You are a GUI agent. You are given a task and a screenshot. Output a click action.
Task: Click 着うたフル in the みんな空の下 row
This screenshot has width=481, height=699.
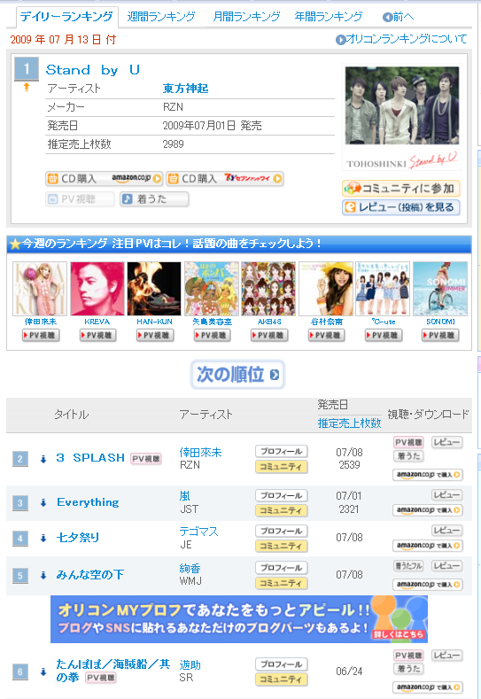pyautogui.click(x=408, y=566)
